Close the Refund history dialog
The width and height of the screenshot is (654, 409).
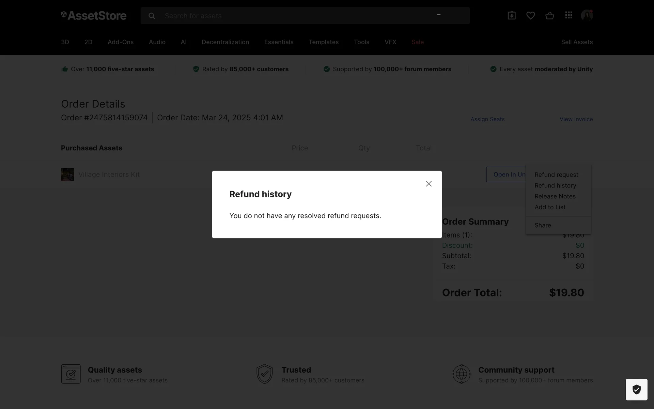429,184
